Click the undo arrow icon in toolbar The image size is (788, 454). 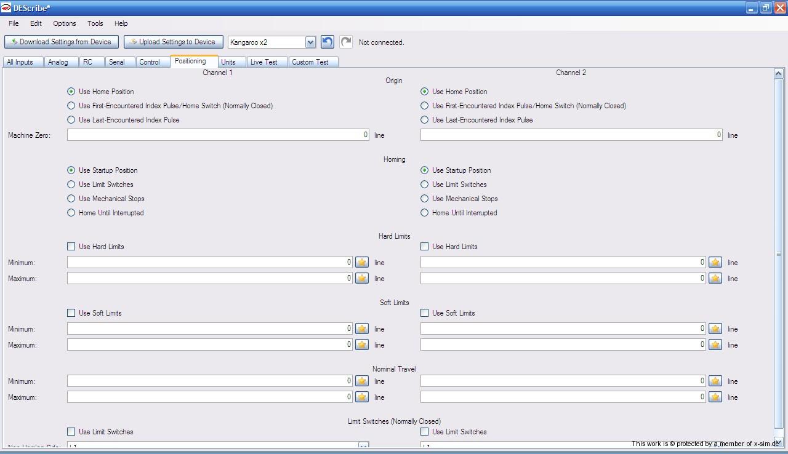[328, 42]
